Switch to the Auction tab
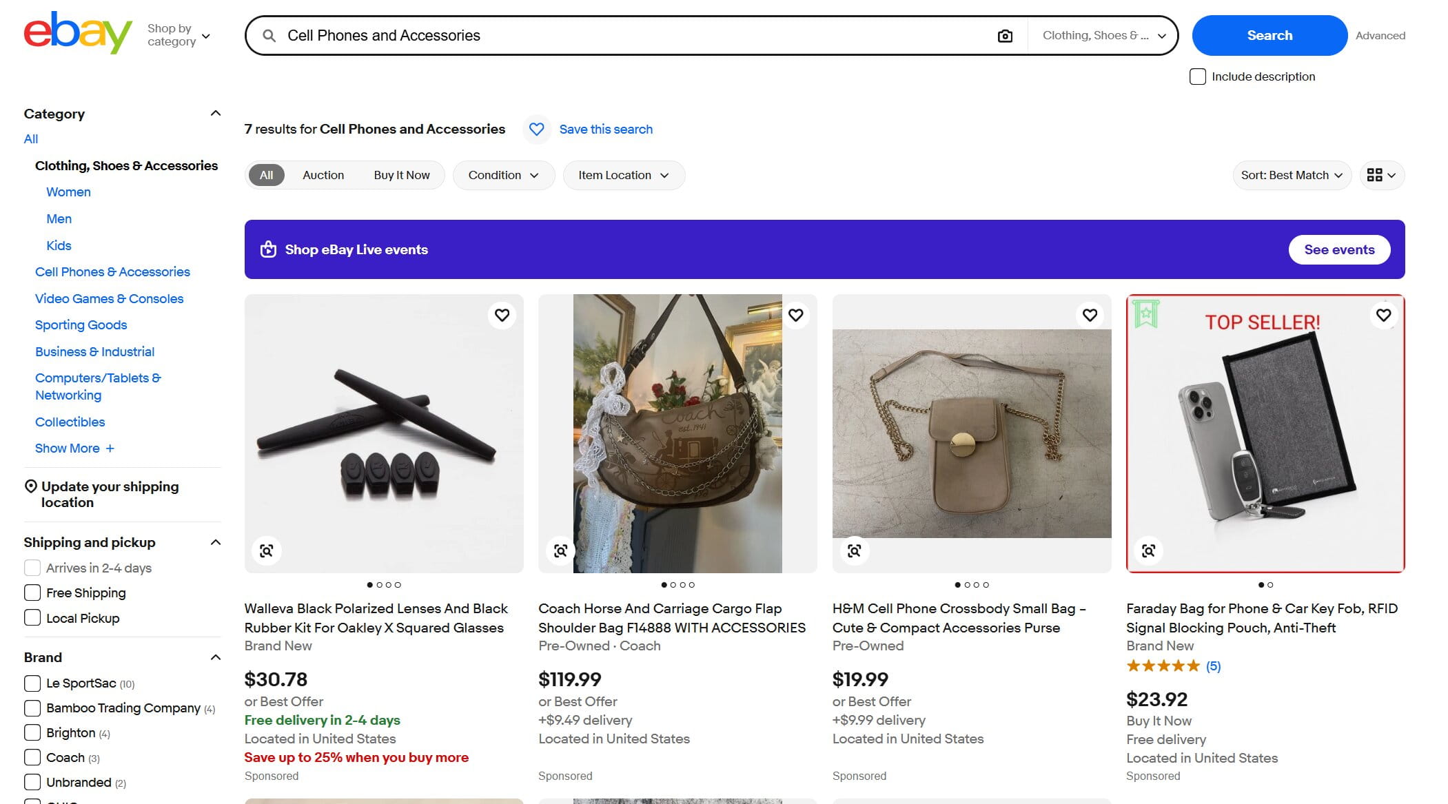The width and height of the screenshot is (1448, 804). point(323,175)
